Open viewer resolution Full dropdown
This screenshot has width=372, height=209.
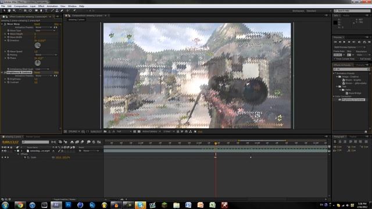[124, 132]
